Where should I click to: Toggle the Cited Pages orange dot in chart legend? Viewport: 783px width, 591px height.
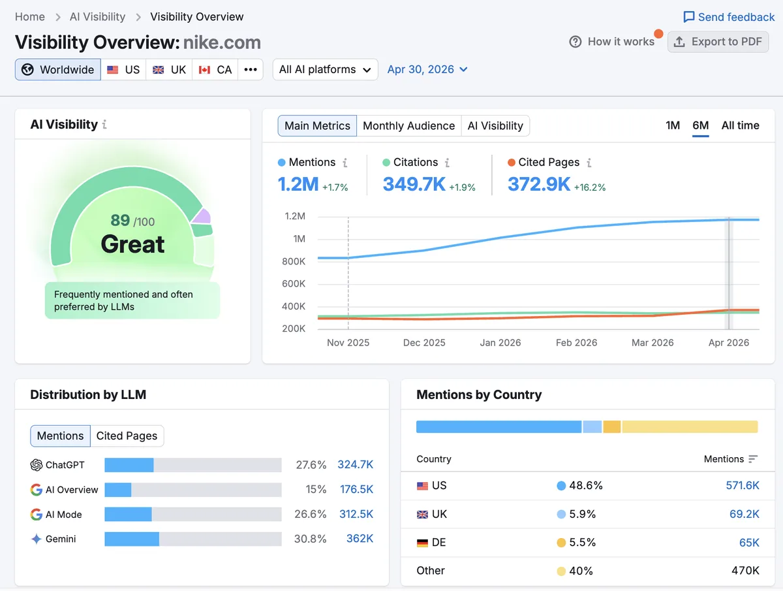pyautogui.click(x=512, y=163)
